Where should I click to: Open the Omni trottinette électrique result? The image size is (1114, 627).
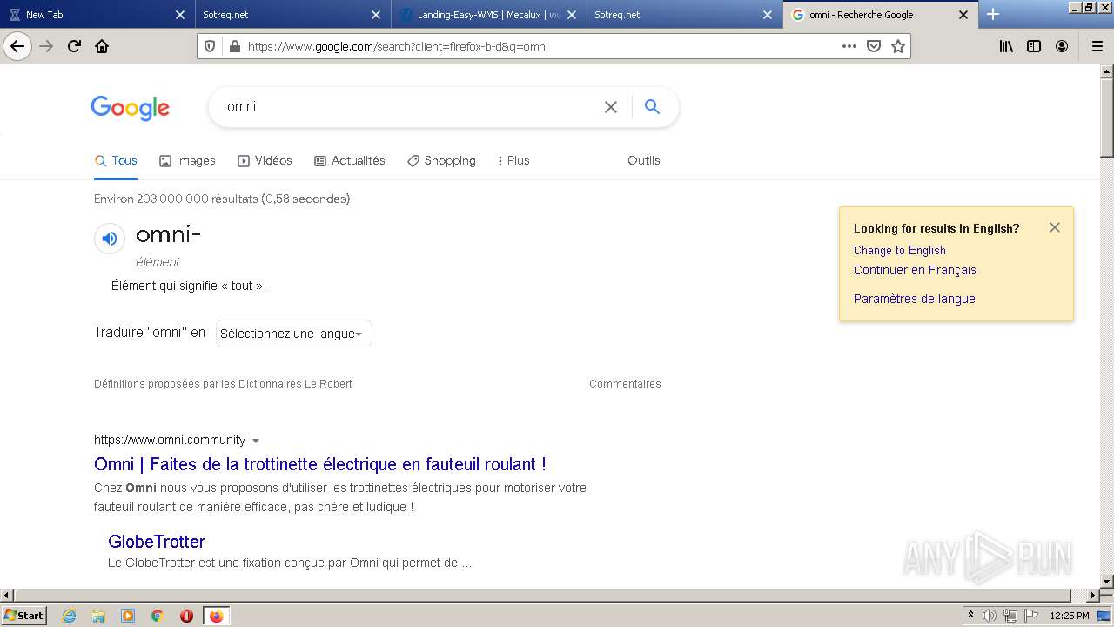320,464
